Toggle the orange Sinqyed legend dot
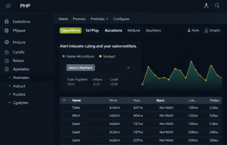Image resolution: width=227 pixels, height=145 pixels. (100, 56)
